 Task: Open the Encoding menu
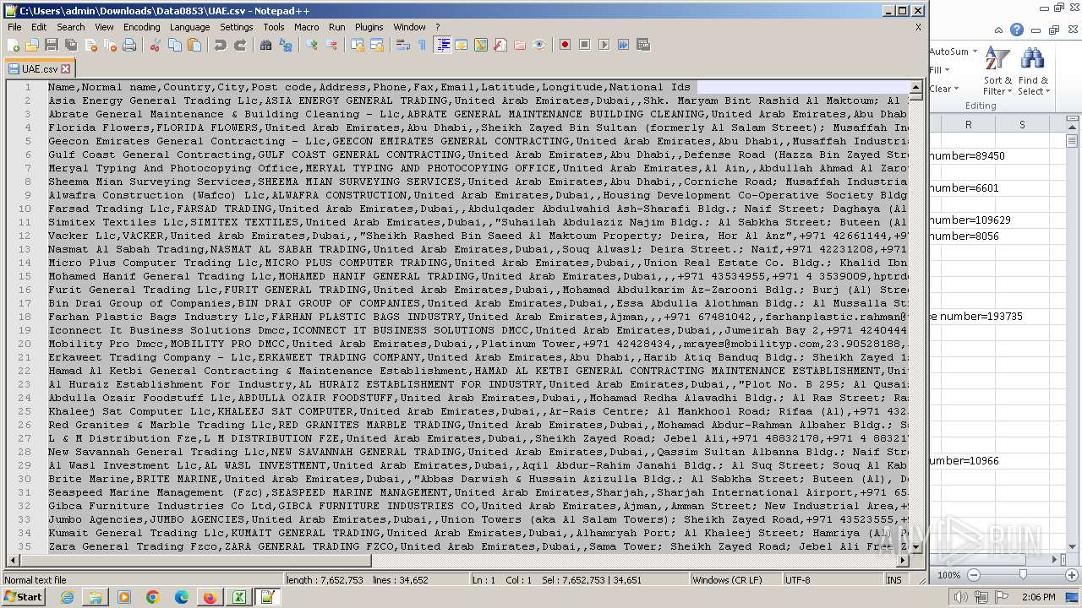coord(141,27)
